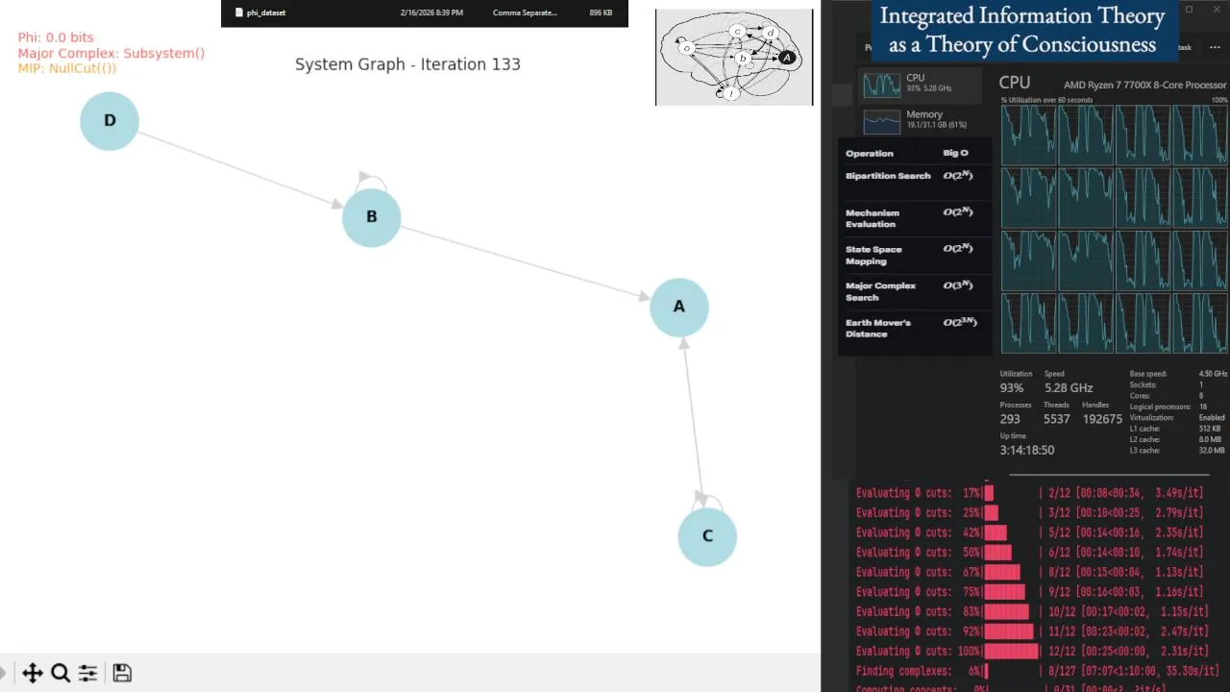The width and height of the screenshot is (1230, 692).
Task: Select the Pan axes tool
Action: coord(33,673)
